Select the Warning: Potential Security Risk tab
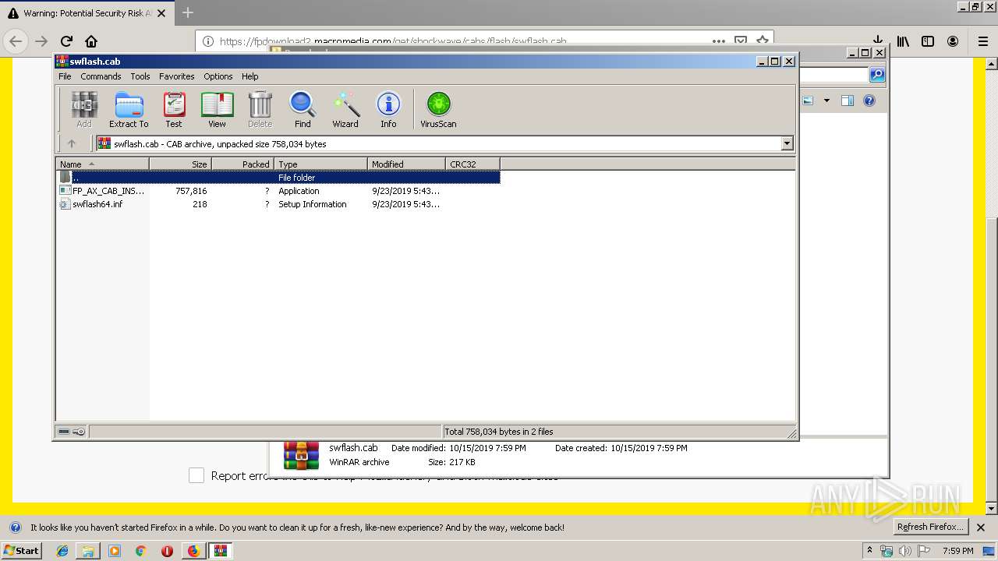 click(x=86, y=13)
